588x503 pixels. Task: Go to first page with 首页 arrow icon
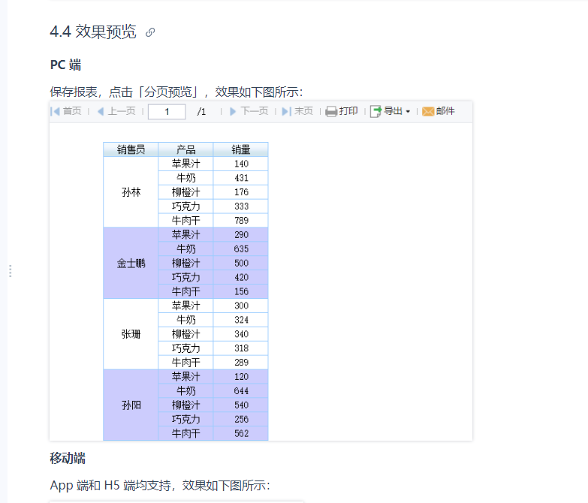point(55,111)
